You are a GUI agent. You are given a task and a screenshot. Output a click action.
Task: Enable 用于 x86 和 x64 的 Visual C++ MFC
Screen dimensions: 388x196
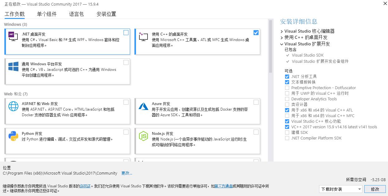pyautogui.click(x=287, y=116)
